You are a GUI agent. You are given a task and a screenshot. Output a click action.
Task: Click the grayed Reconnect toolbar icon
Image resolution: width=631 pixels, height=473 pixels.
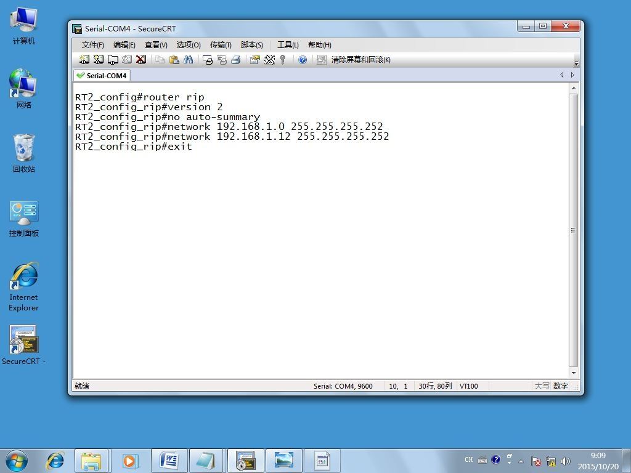coord(127,60)
